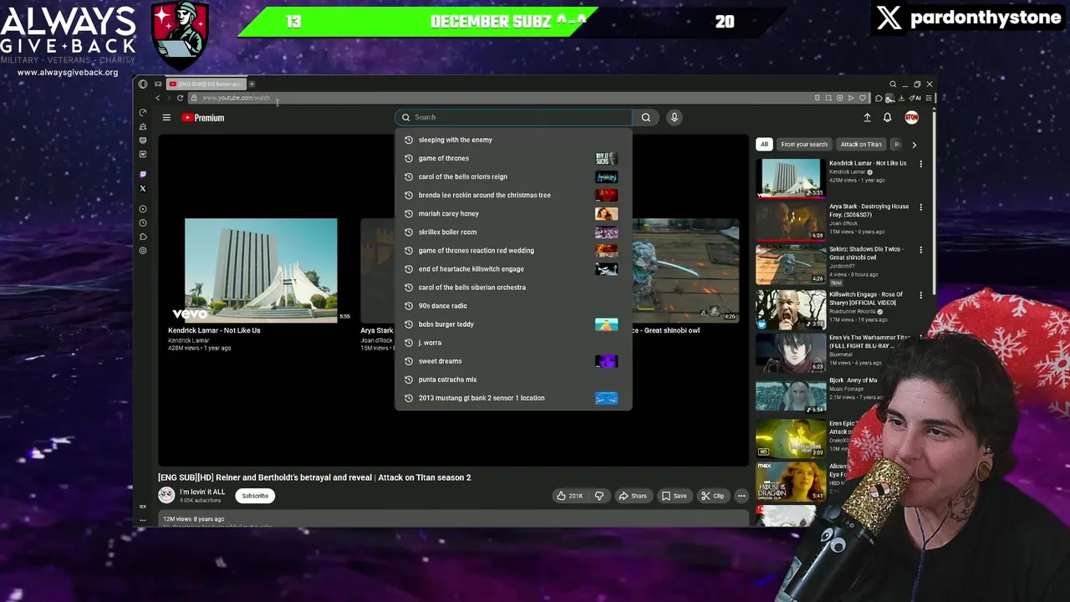Open more options for Kendrick Lamar sidebar video
Image resolution: width=1070 pixels, height=602 pixels.
pos(921,164)
